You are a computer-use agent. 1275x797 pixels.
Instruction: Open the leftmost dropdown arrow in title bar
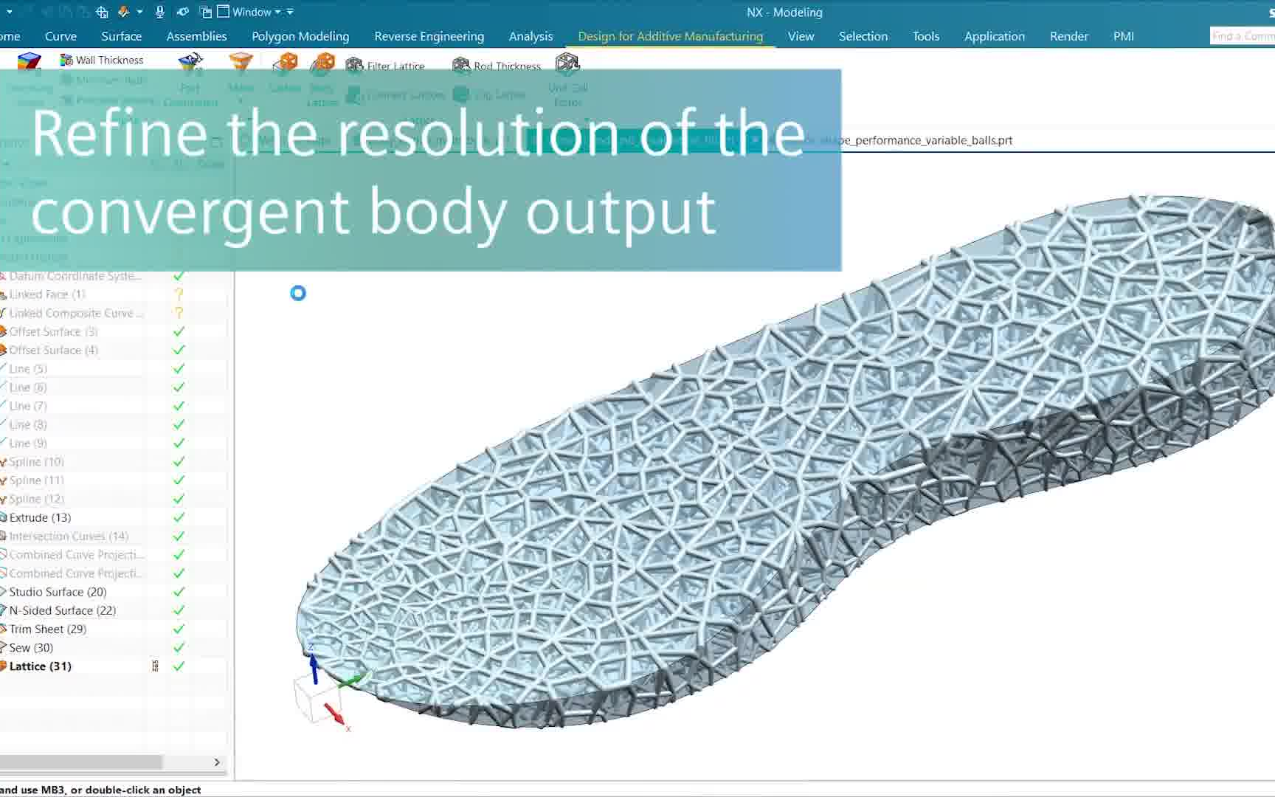point(10,12)
